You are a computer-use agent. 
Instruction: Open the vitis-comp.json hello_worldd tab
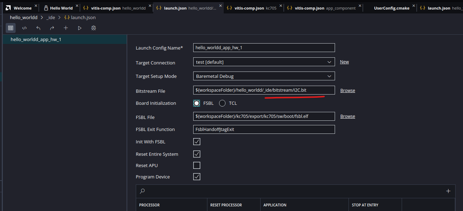pos(116,8)
